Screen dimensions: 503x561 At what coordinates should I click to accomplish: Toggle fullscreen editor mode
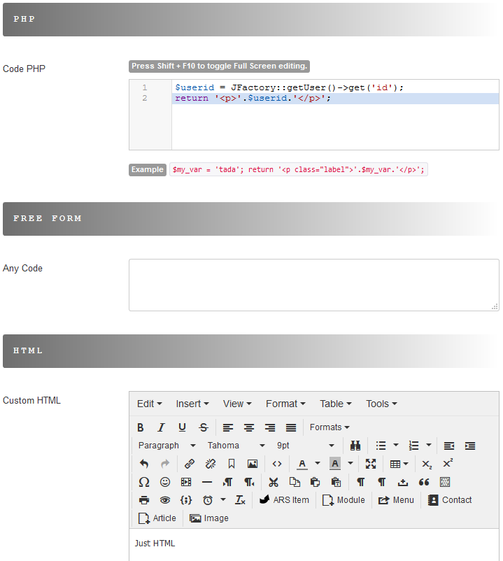(x=371, y=464)
